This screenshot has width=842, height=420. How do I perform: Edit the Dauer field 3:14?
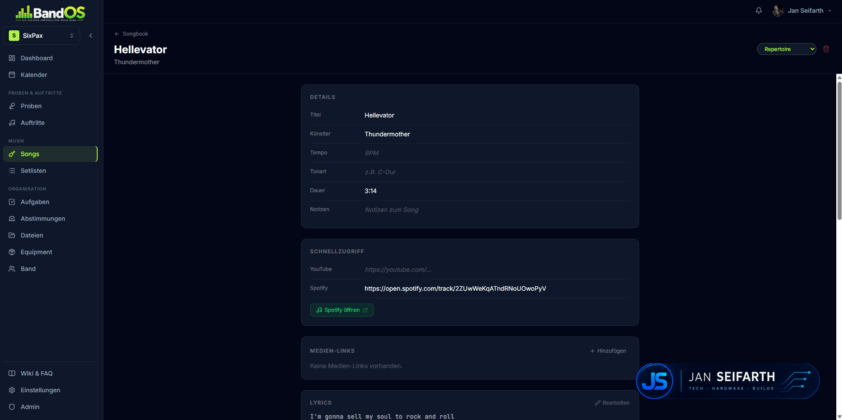click(x=497, y=191)
